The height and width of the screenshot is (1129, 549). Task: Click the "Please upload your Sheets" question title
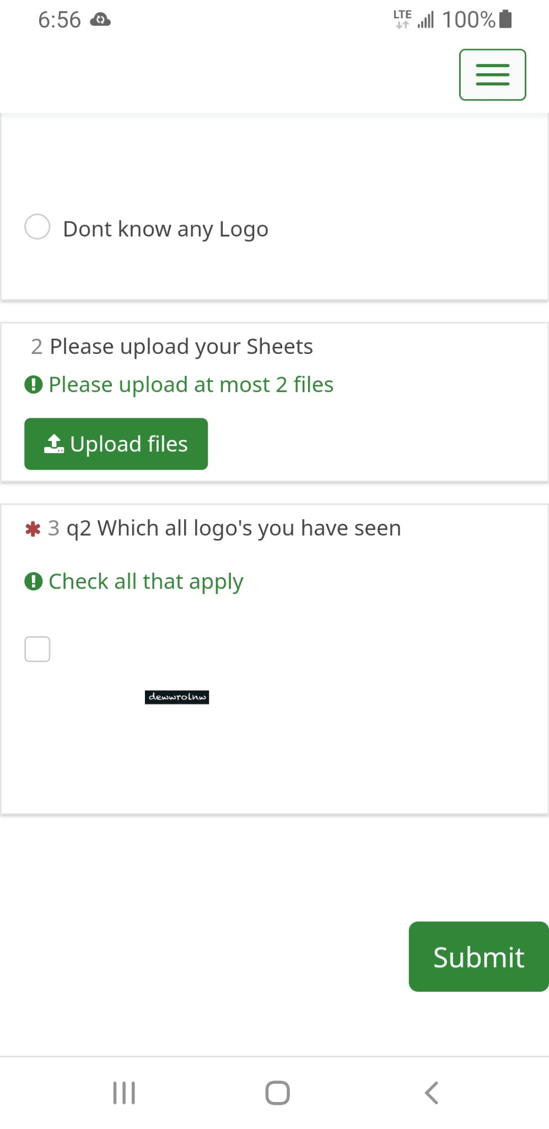181,347
